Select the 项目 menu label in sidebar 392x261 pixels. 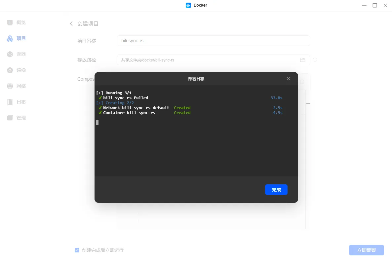[21, 39]
